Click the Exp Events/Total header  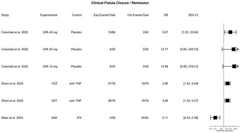104,15
